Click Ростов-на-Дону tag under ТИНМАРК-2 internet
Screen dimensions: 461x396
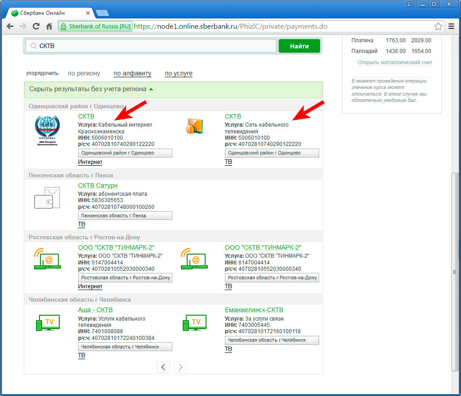click(x=125, y=277)
